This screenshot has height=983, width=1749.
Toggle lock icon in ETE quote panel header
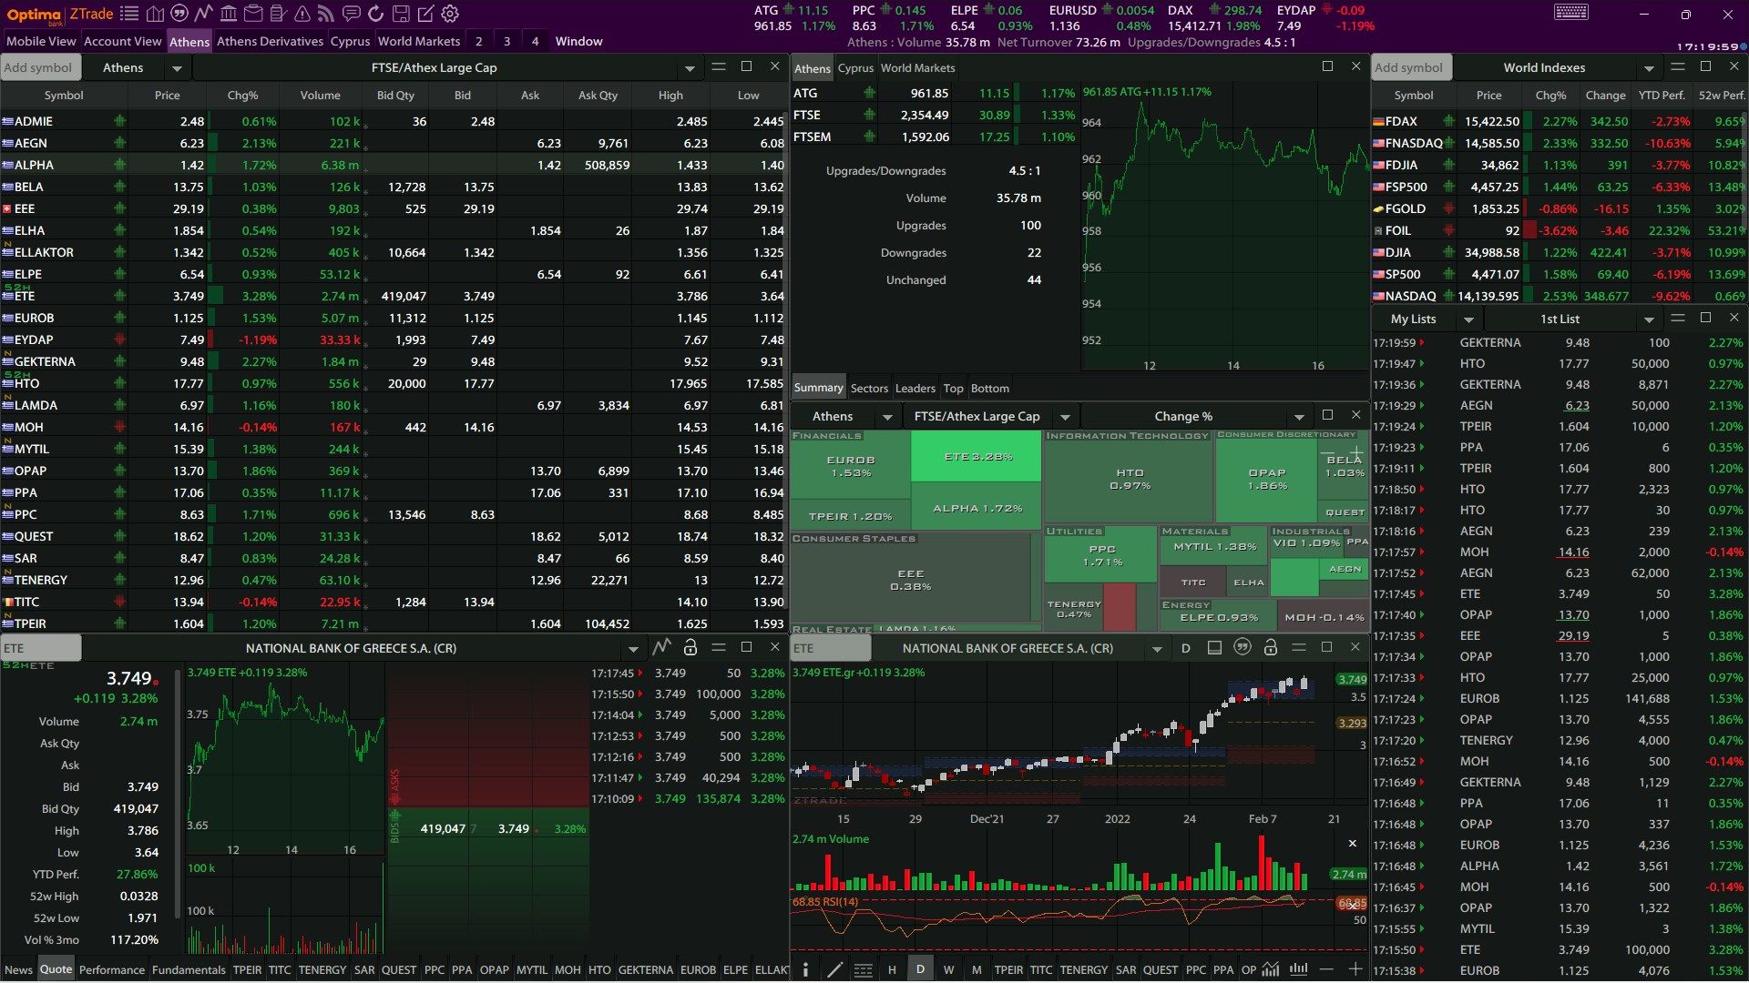click(690, 647)
